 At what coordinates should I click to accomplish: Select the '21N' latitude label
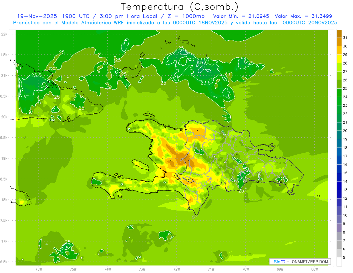[x=4, y=75]
